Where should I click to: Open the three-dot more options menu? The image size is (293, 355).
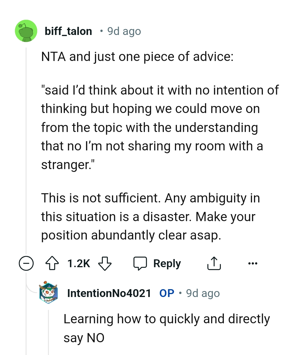253,263
